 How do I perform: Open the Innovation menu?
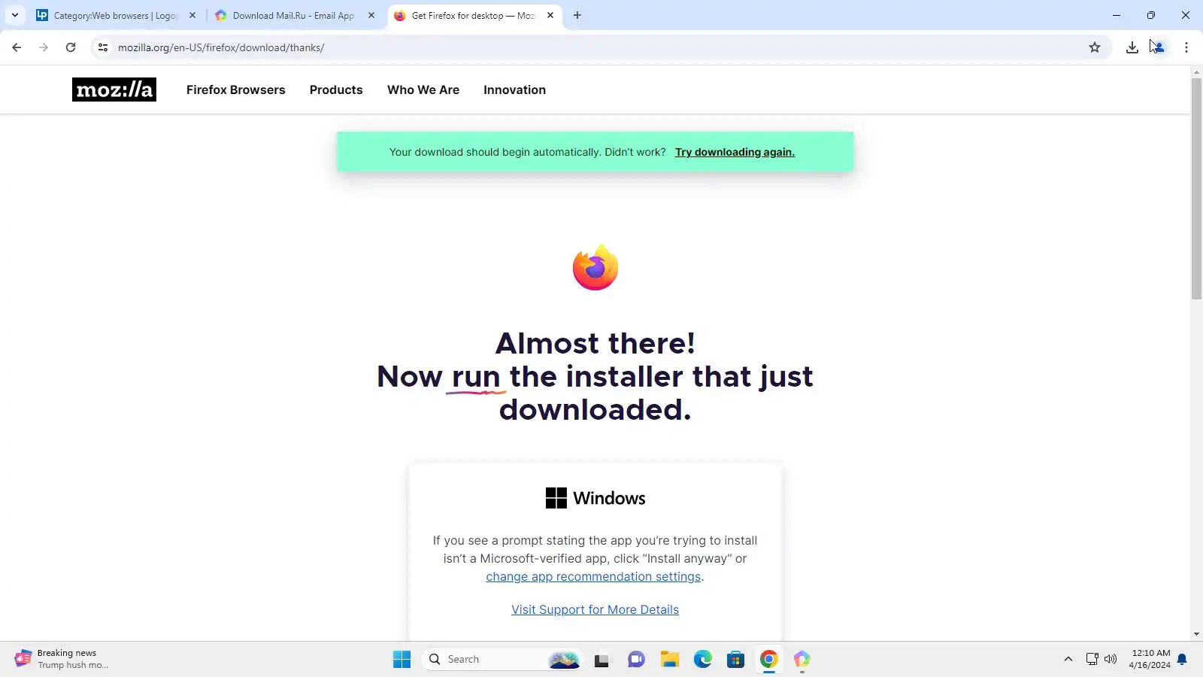point(514,90)
